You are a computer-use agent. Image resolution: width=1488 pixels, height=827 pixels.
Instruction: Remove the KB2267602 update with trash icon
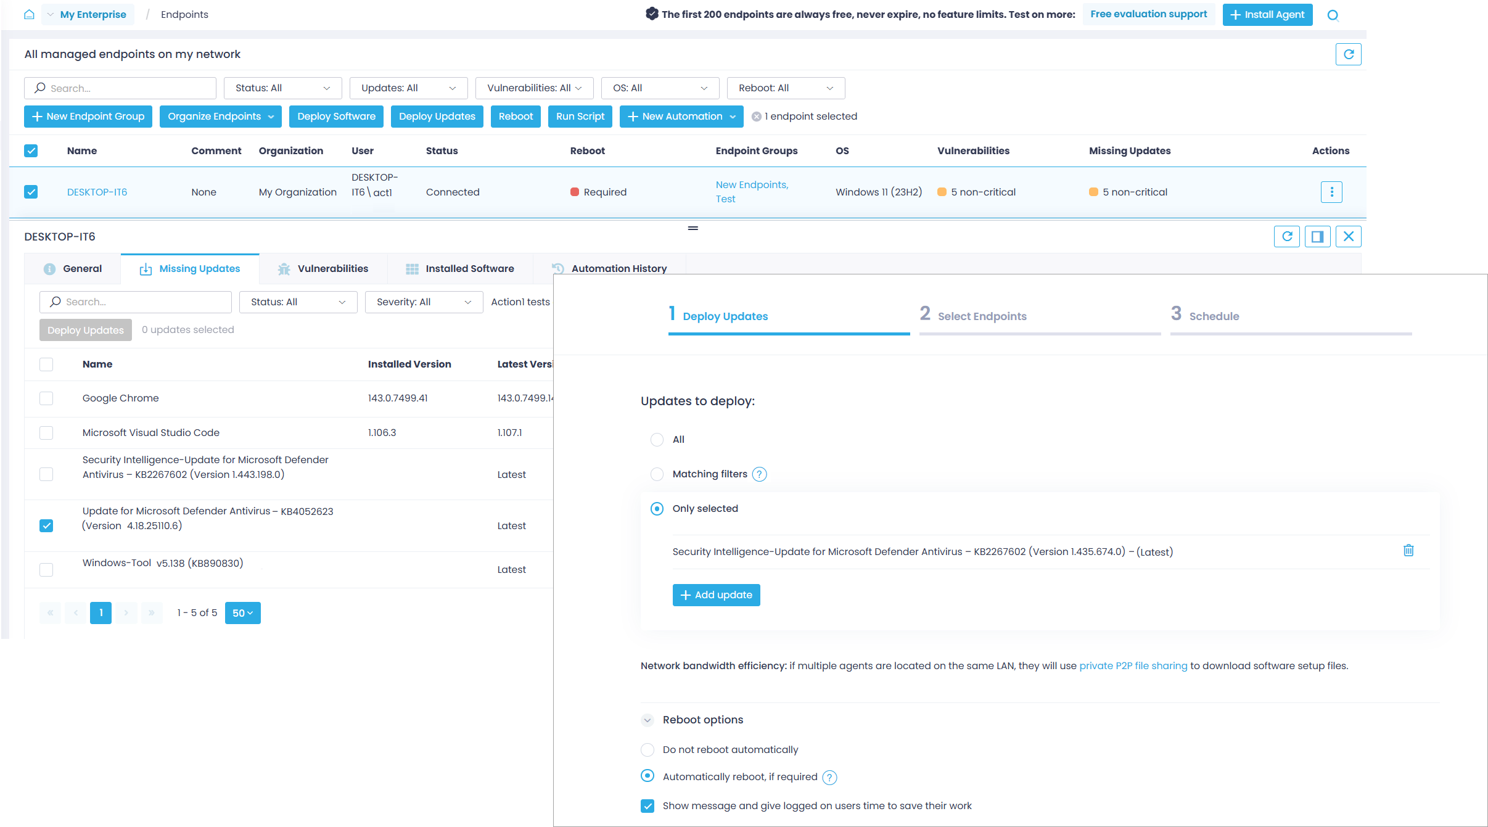click(x=1408, y=550)
